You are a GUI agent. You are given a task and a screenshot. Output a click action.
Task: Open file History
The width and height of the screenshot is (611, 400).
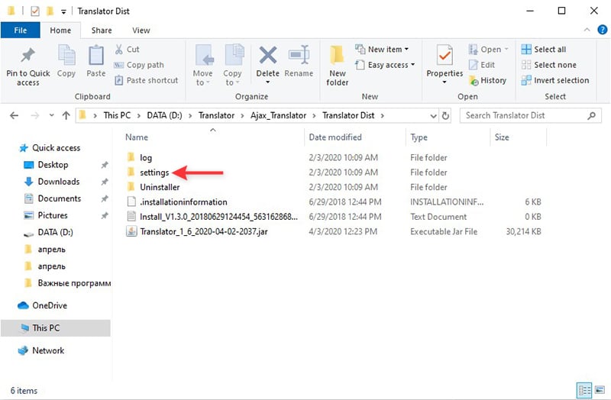click(x=488, y=80)
